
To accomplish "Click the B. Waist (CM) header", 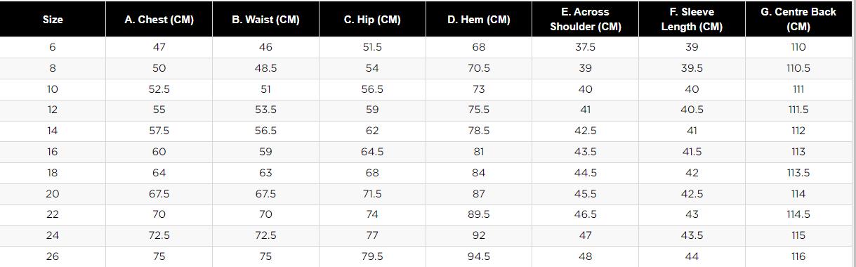I will 265,20.
